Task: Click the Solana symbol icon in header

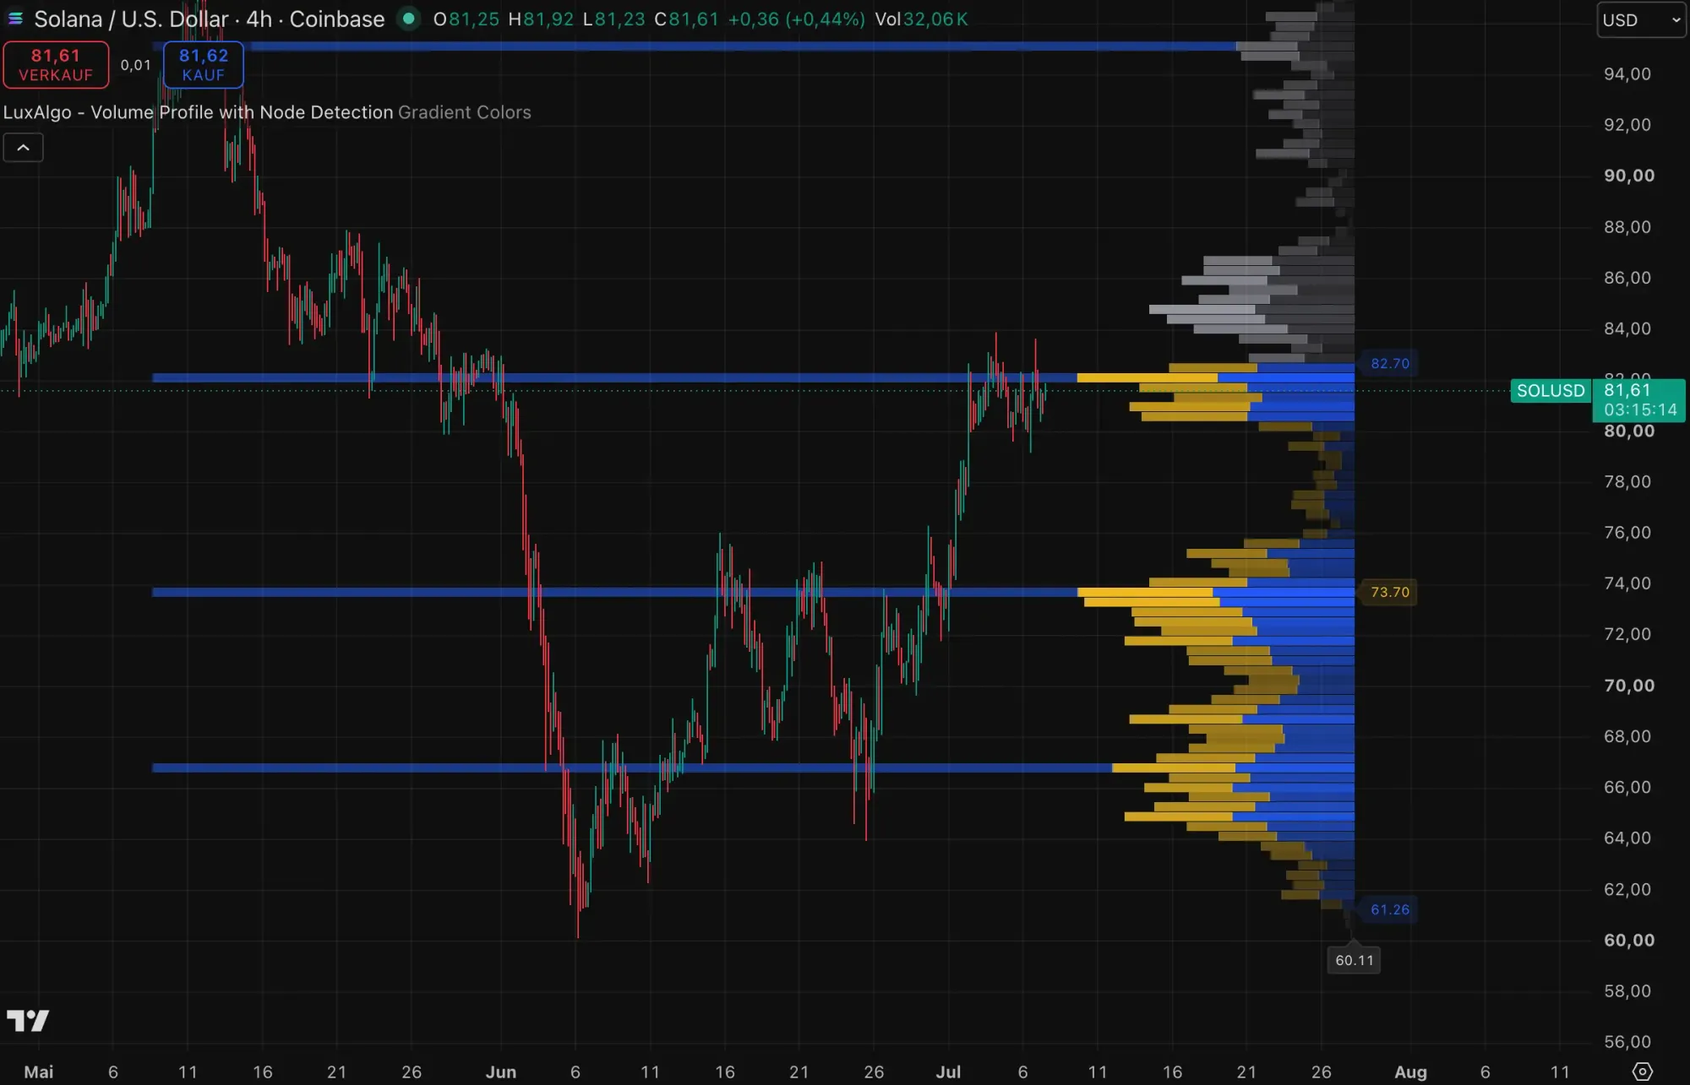Action: point(15,19)
